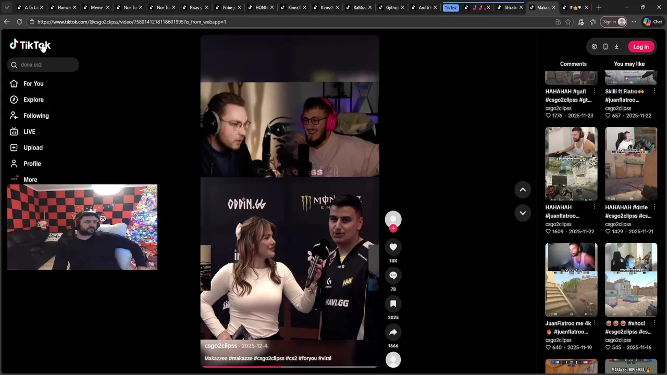The height and width of the screenshot is (375, 667).
Task: Open browser settings three-dot menu
Action: pos(634,22)
